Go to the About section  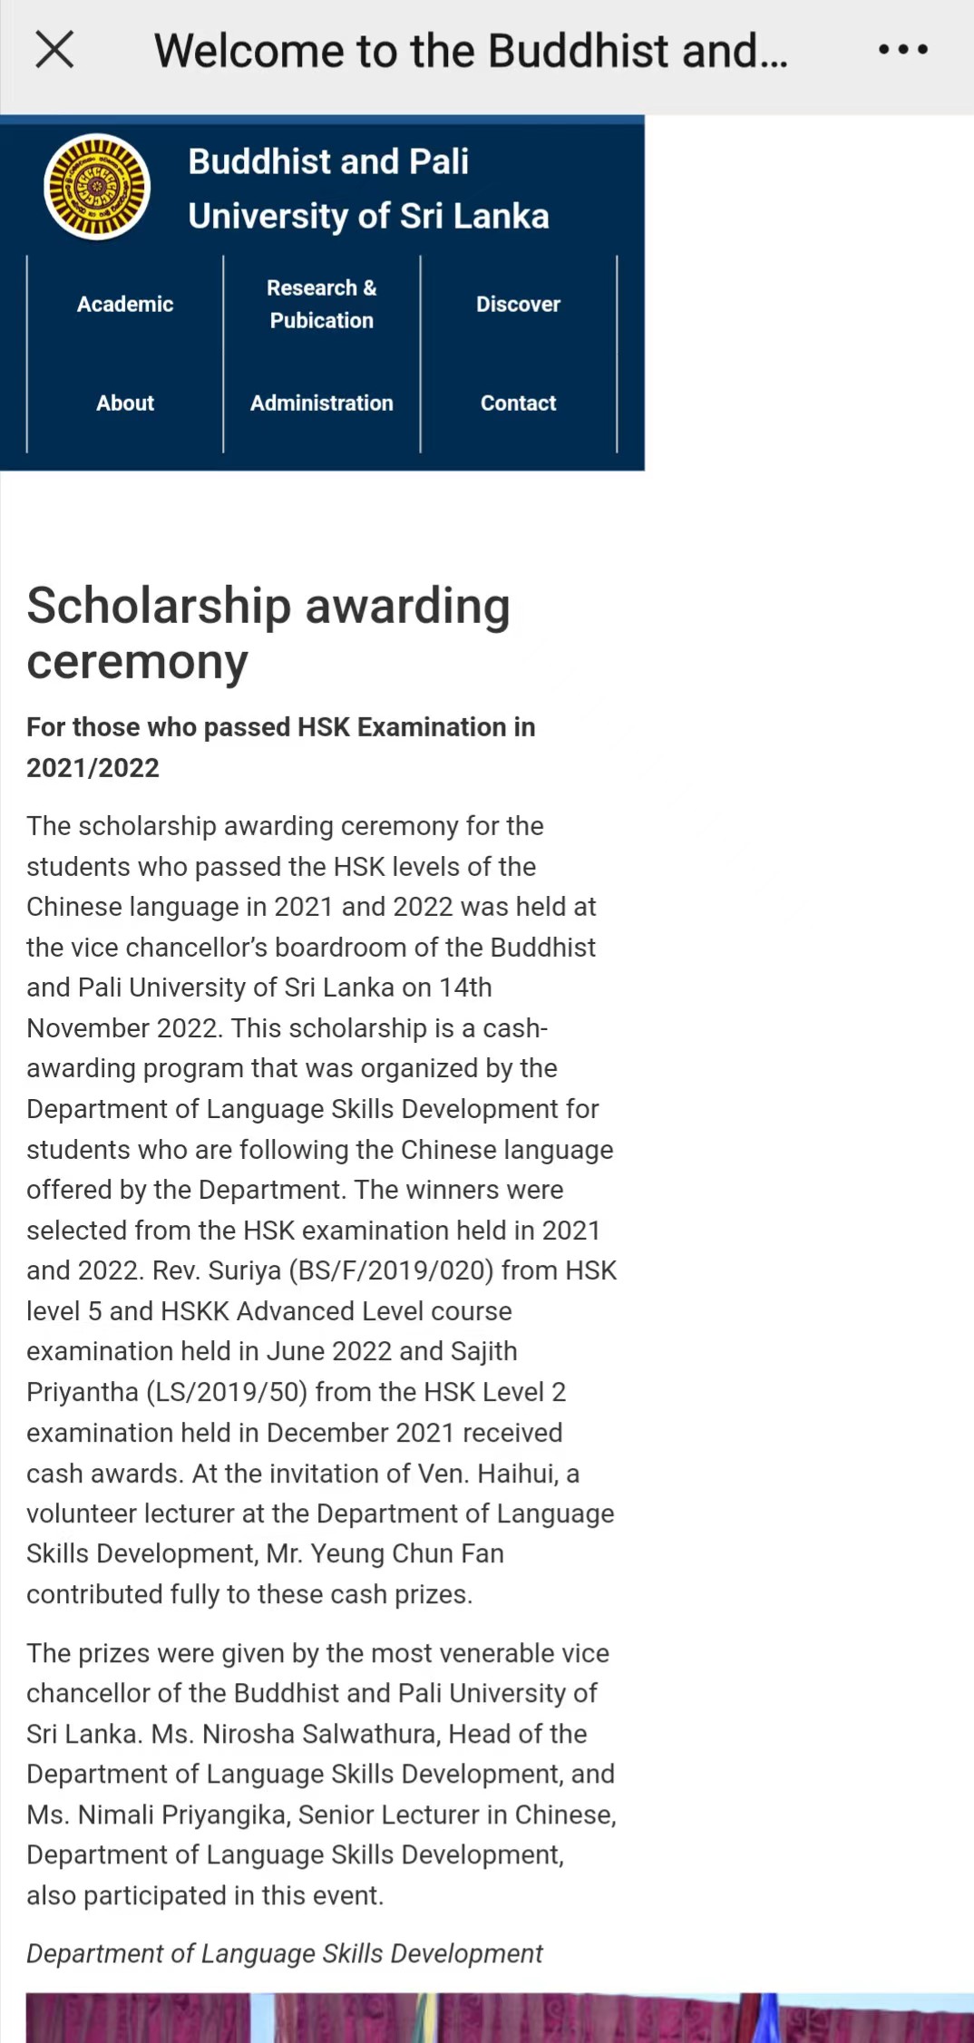(125, 403)
